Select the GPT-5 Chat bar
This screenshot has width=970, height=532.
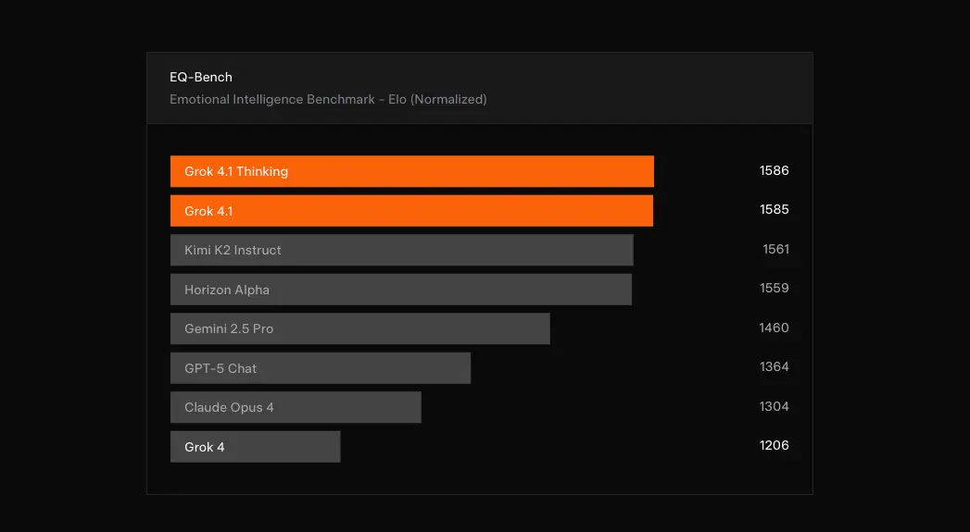click(321, 368)
